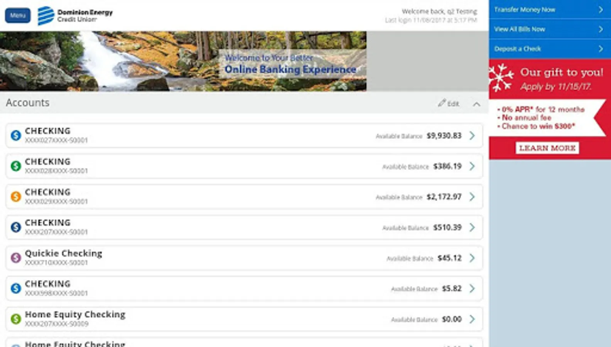
Task: Click the blue dollar icon of the $5.82 checking account
Action: [16, 288]
